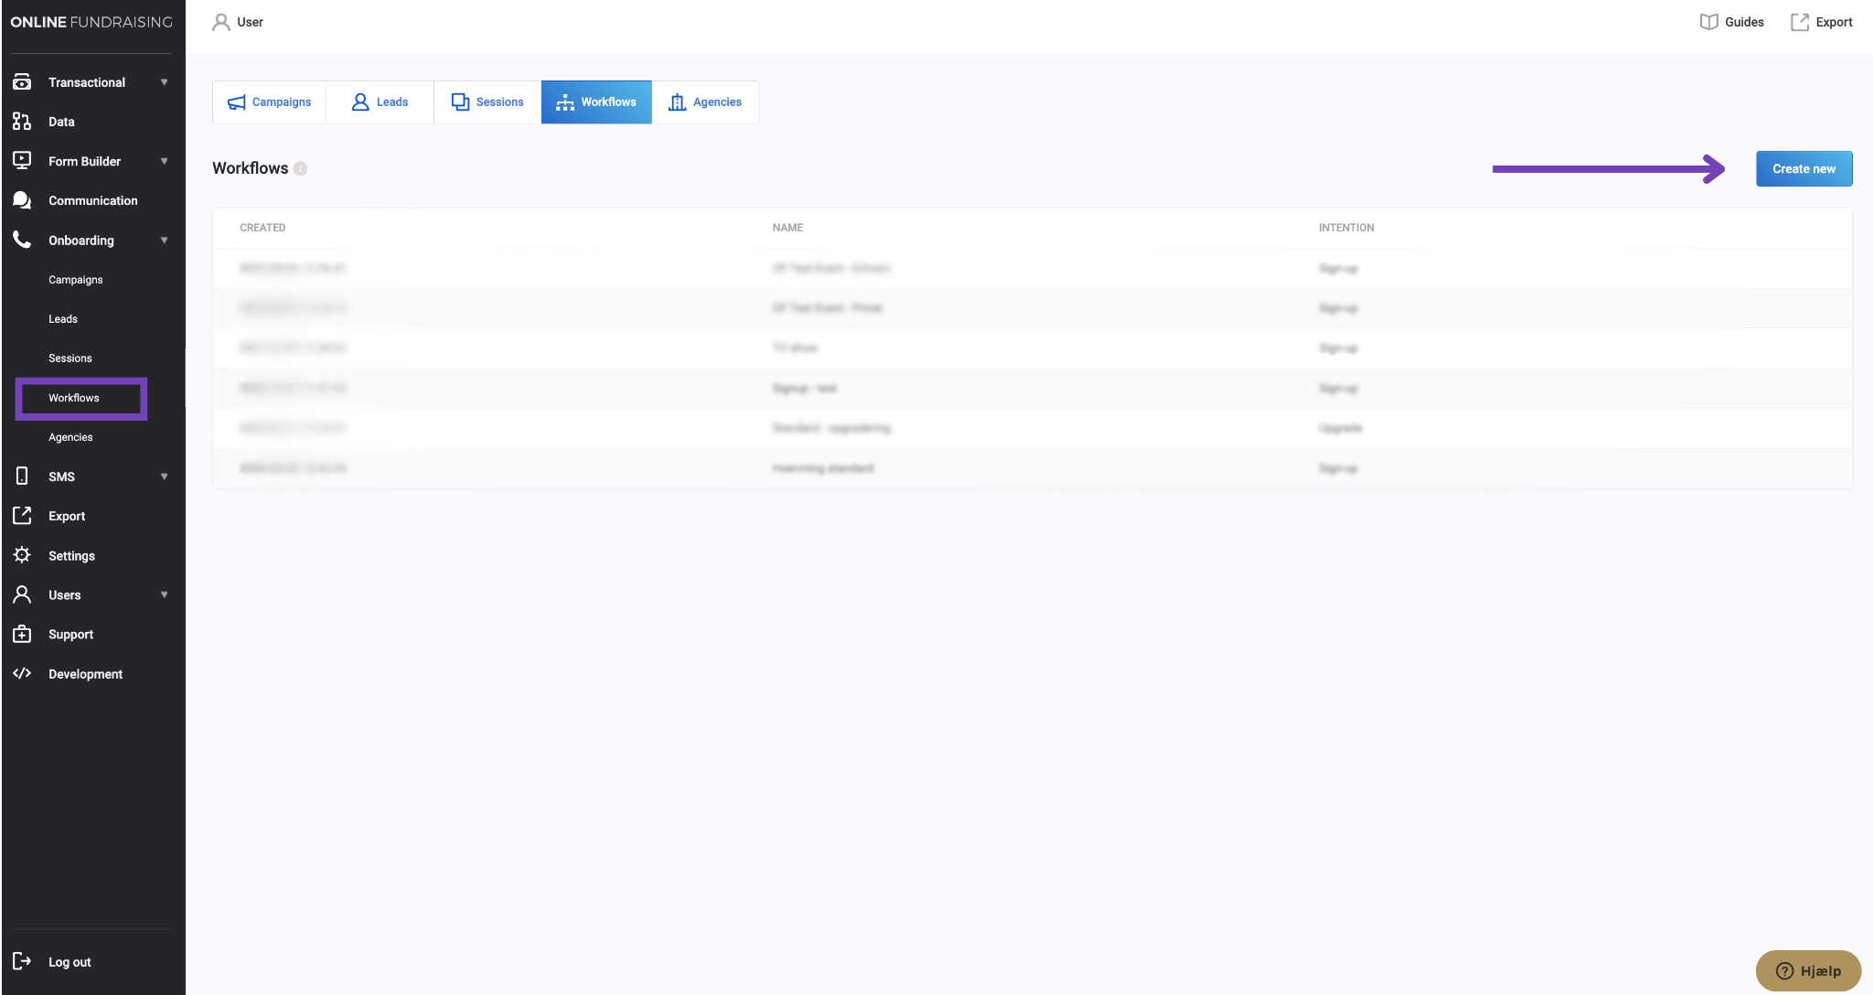Switch to the Agencies tab
The width and height of the screenshot is (1873, 995).
[705, 102]
